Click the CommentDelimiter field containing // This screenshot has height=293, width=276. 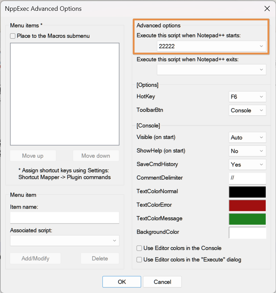point(248,178)
